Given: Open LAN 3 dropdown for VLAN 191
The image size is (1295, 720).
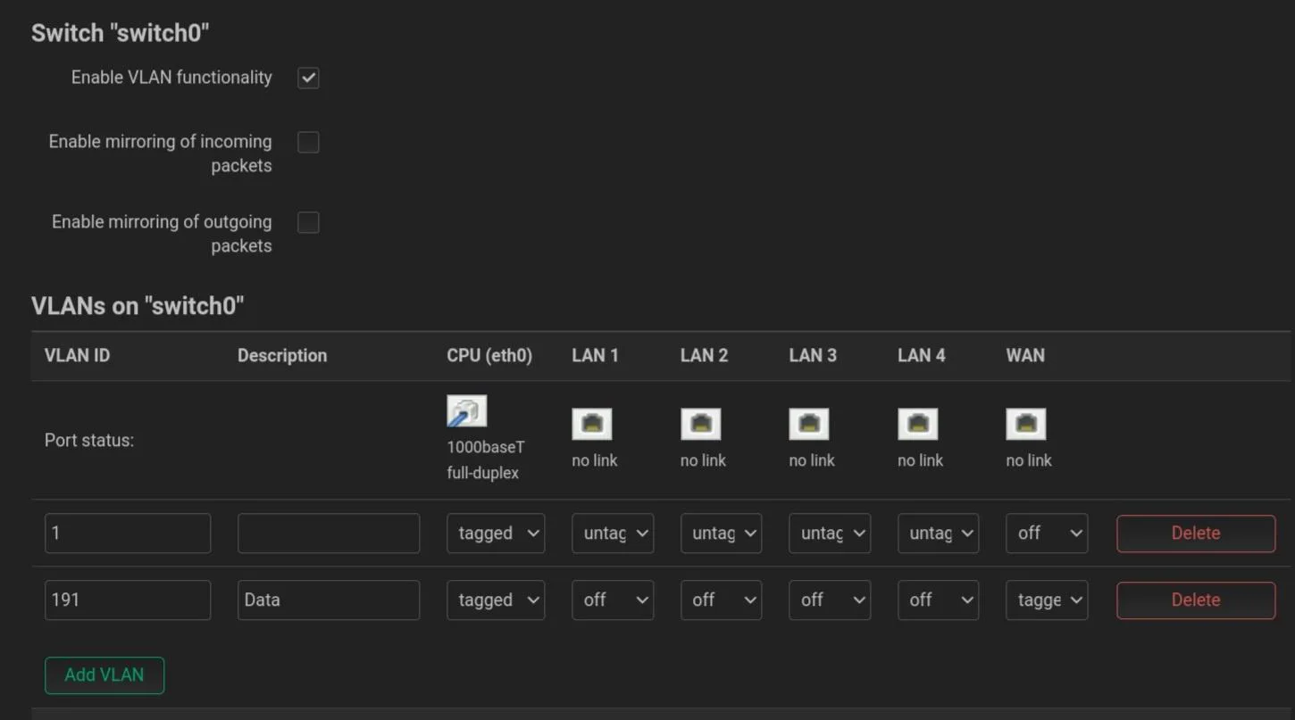Looking at the screenshot, I should click(x=830, y=600).
